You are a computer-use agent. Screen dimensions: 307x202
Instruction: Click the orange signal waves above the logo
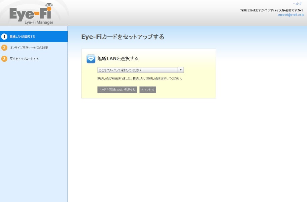[49, 6]
